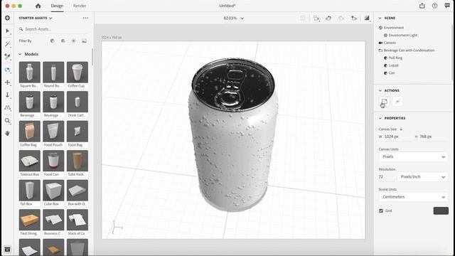Collapse the Properties panel

click(x=380, y=119)
